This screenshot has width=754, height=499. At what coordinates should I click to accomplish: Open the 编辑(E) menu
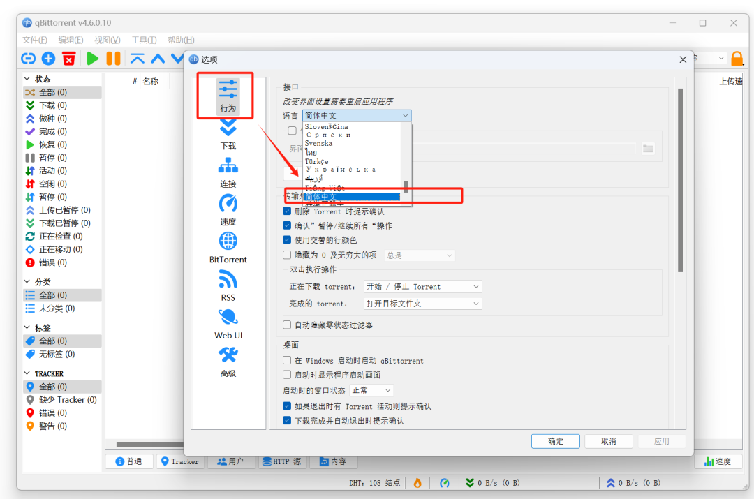pyautogui.click(x=71, y=40)
